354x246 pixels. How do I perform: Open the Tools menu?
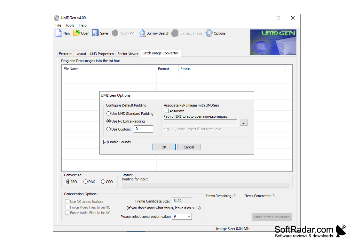70,25
